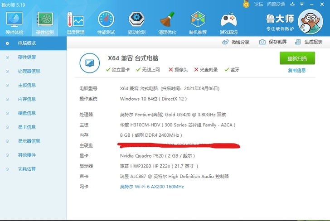Click the HP Z22n monitor text
Screen dimensions: 330x221
tap(159, 166)
